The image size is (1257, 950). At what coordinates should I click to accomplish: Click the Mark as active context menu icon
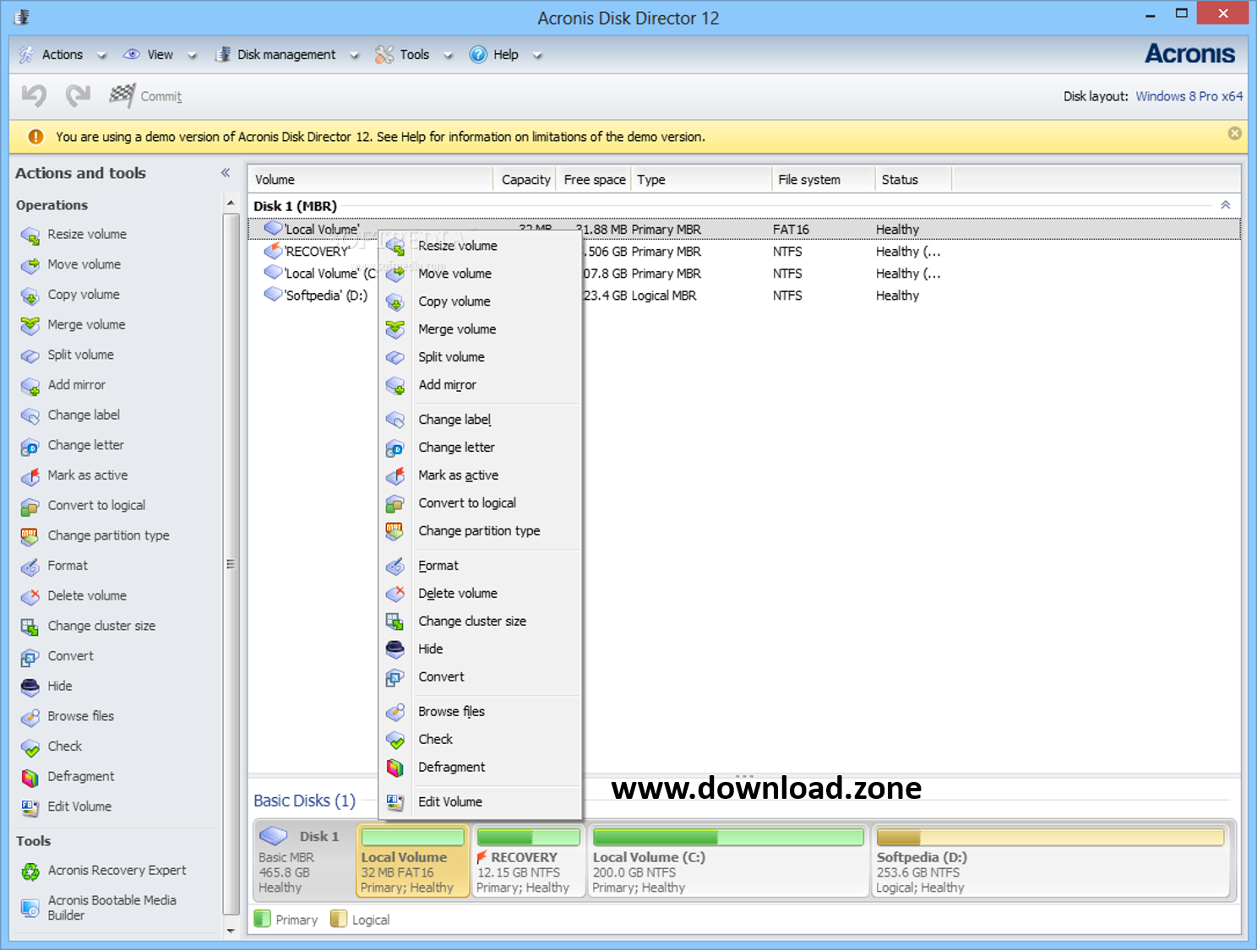click(395, 476)
